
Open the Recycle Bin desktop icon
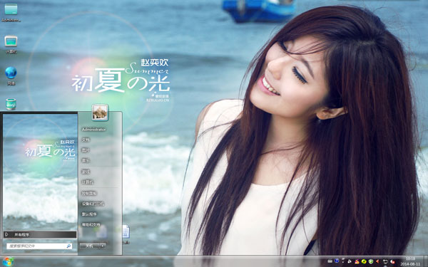(11, 104)
